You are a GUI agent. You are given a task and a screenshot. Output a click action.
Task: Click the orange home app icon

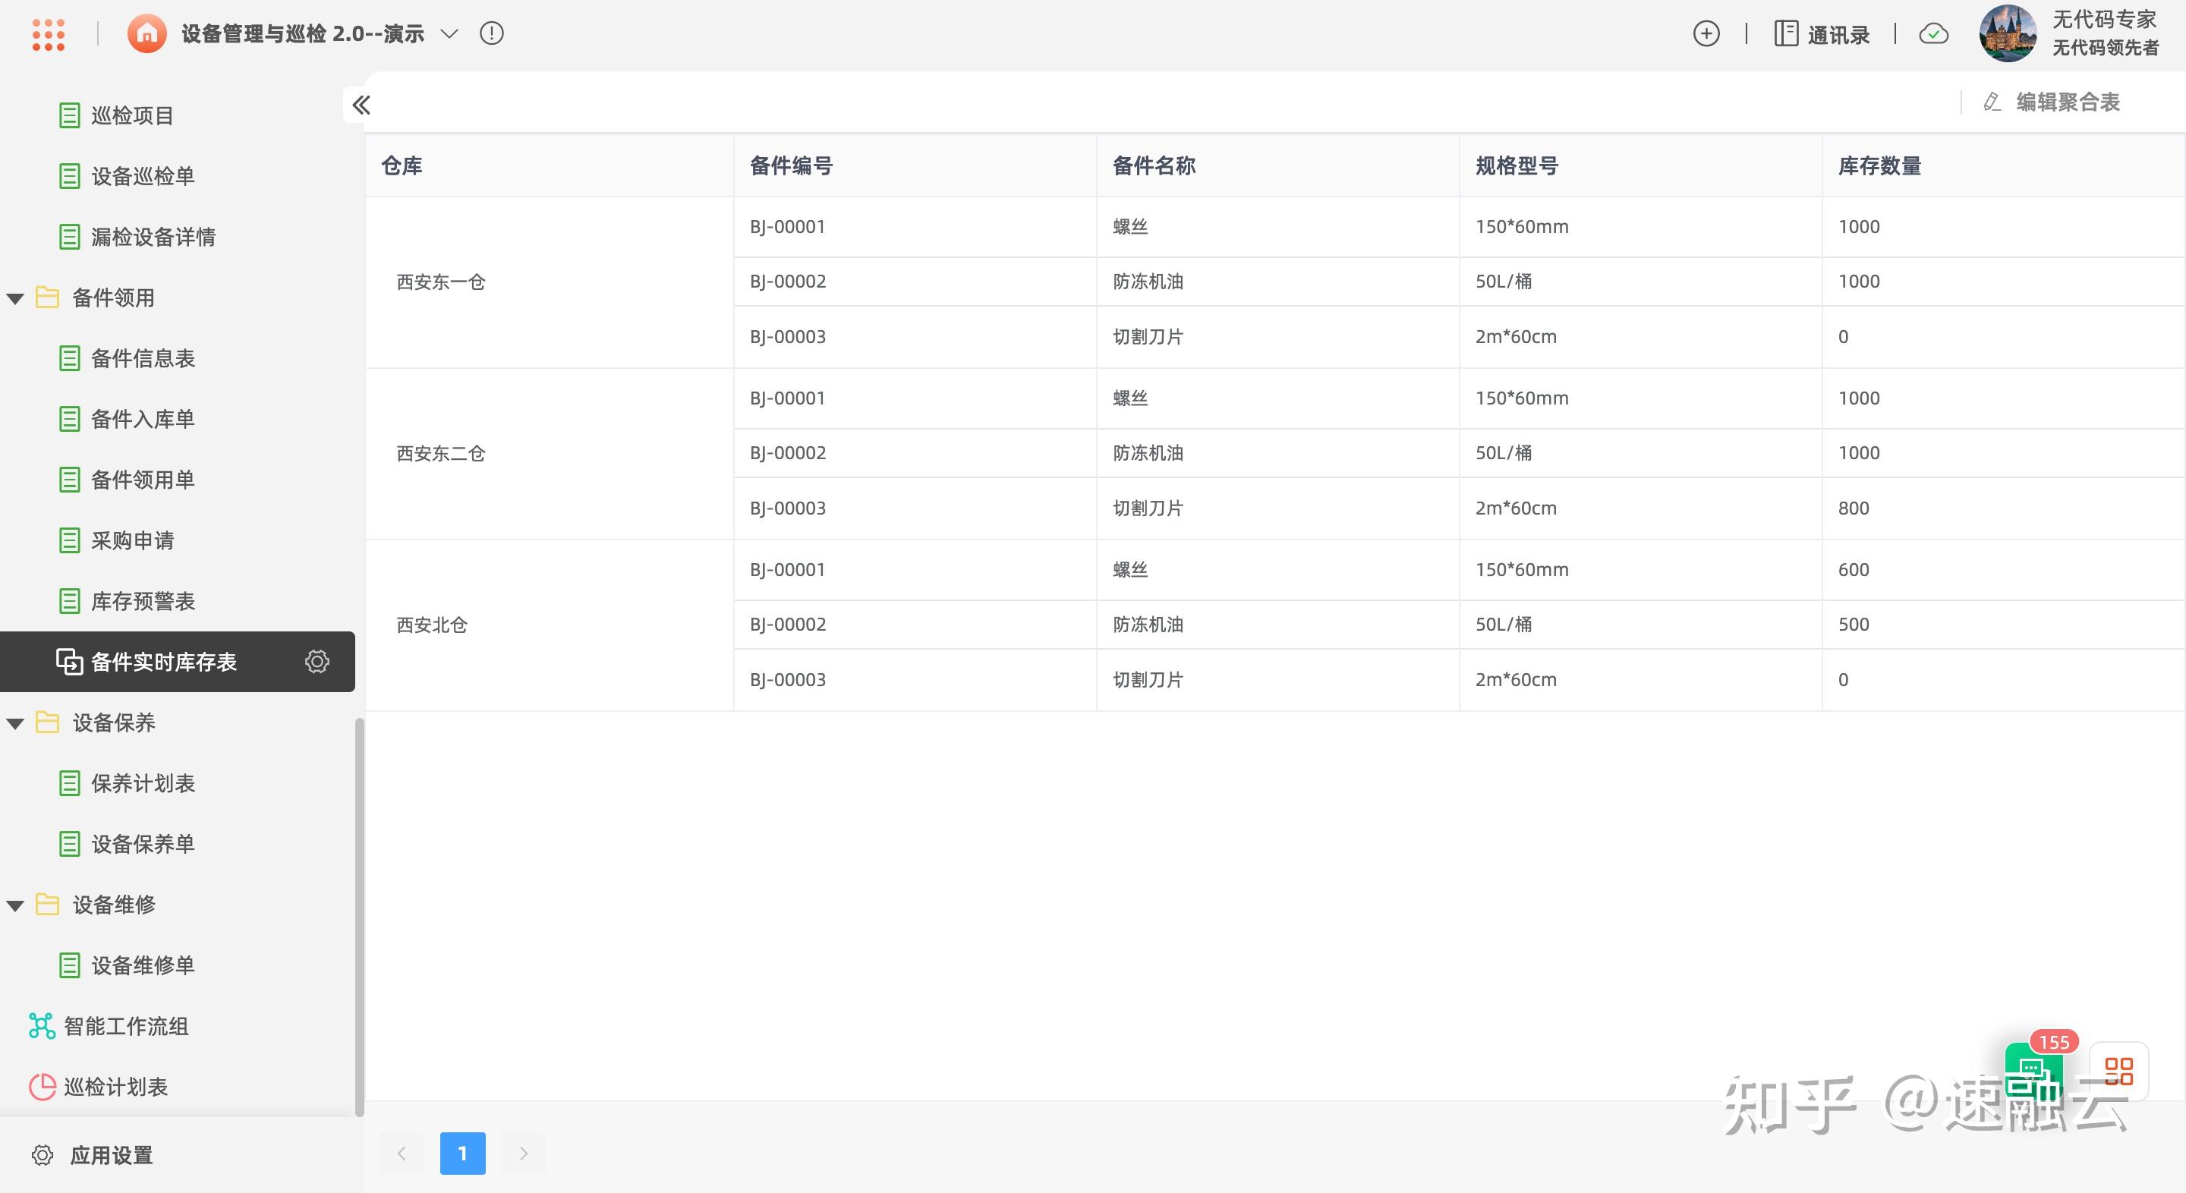click(x=146, y=34)
